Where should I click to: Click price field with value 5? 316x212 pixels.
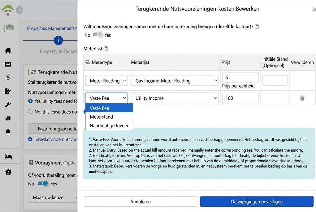pos(240,77)
